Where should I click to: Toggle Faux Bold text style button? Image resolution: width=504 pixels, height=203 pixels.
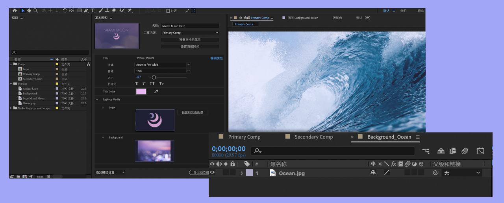(x=137, y=83)
